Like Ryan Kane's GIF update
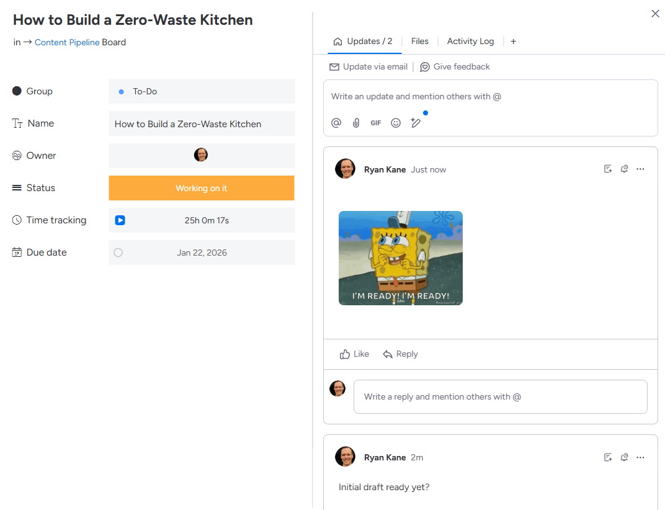This screenshot has height=510, width=665. (x=354, y=354)
